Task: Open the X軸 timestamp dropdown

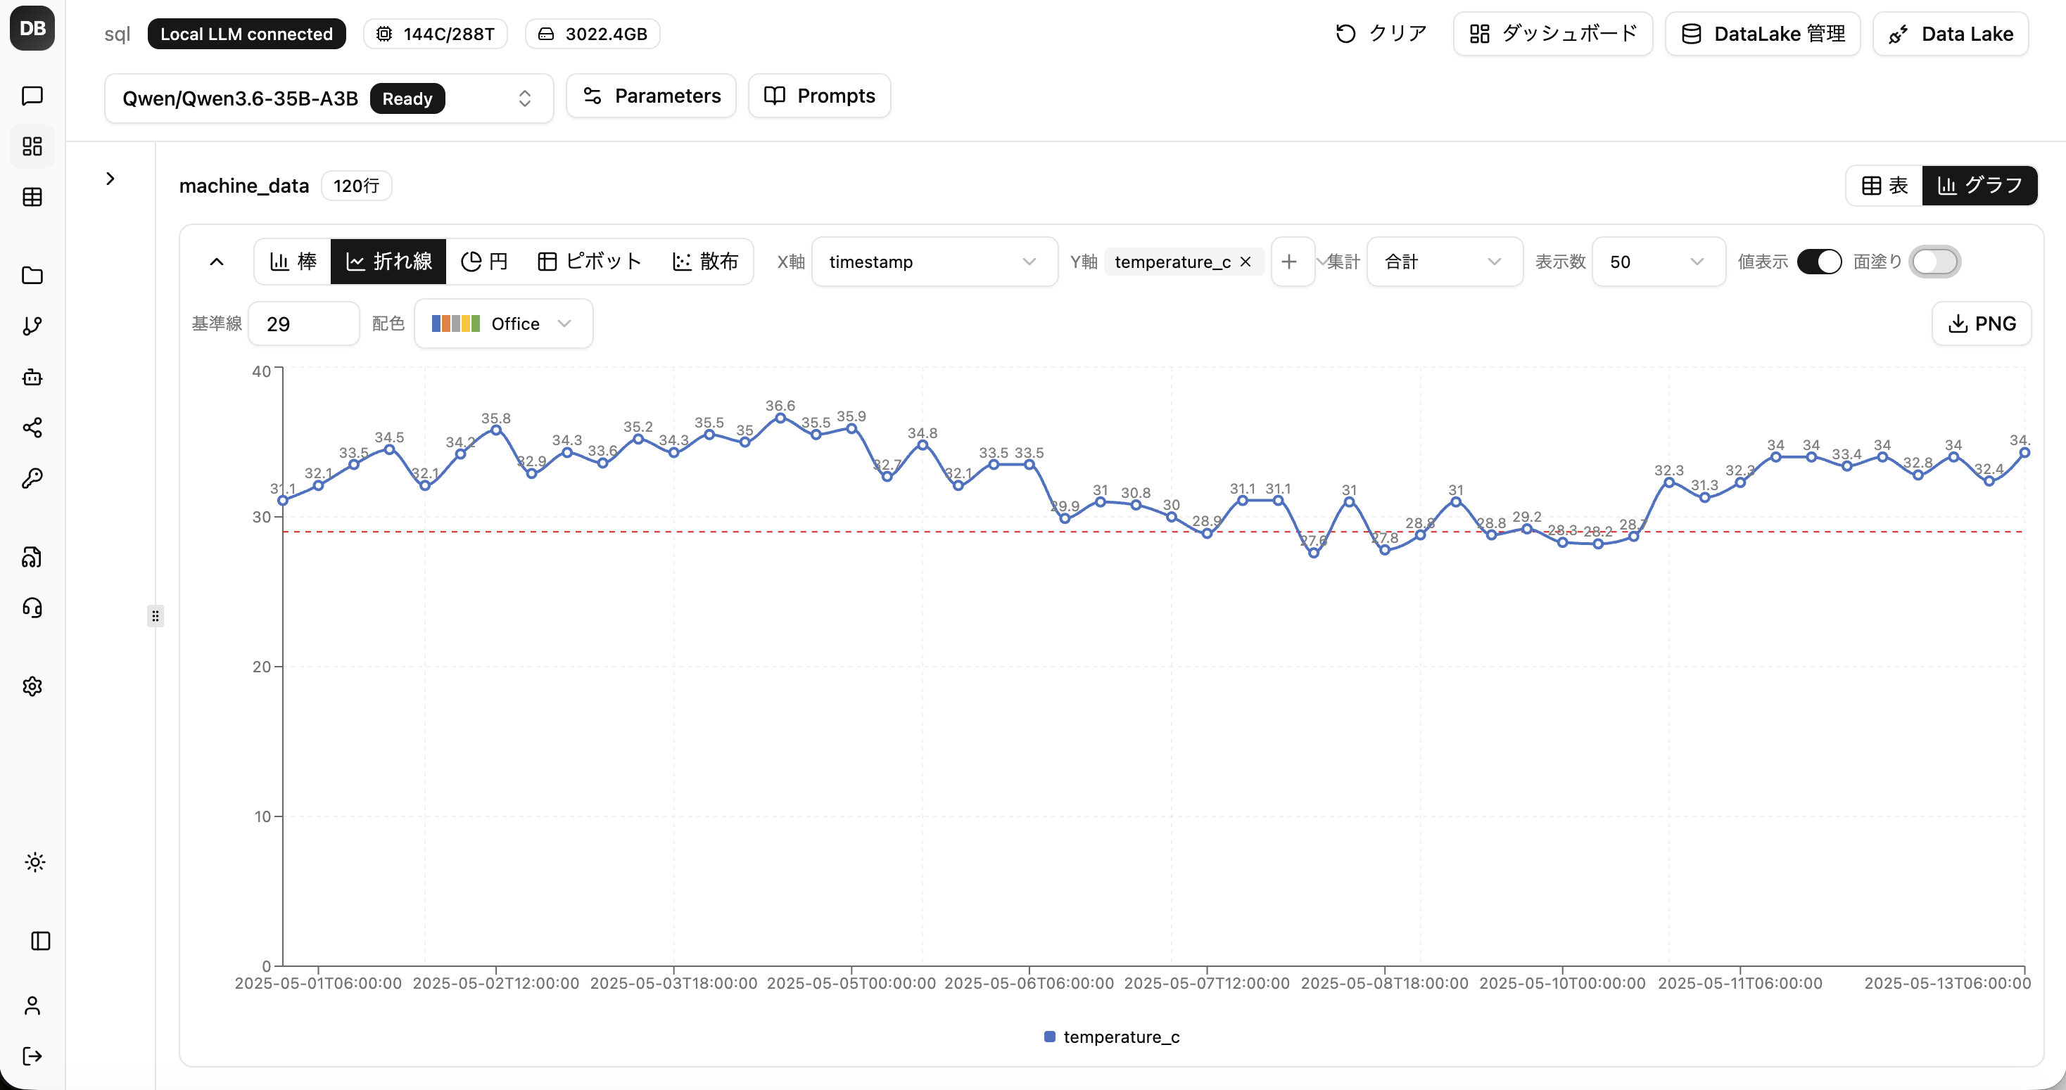Action: pyautogui.click(x=934, y=262)
